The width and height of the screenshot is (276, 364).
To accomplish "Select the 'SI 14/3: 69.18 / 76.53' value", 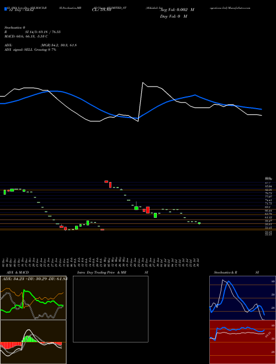I will click(43, 32).
